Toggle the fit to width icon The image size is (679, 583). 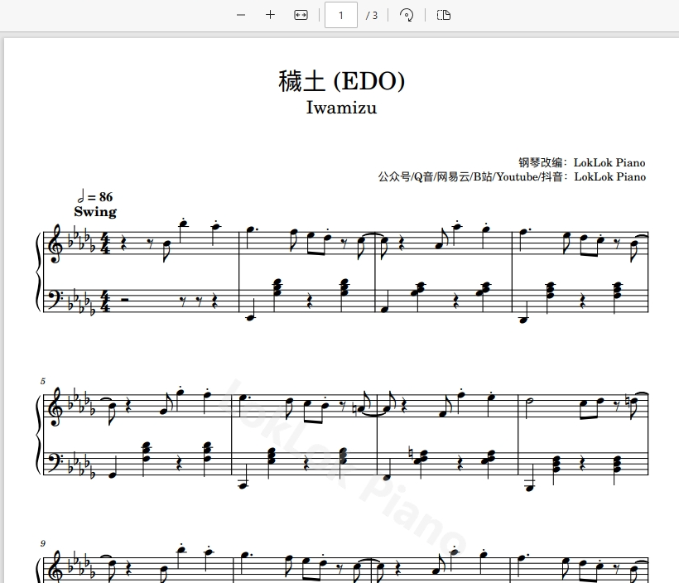coord(301,15)
